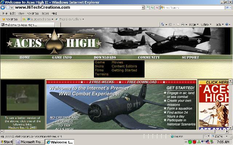233x145 pixels.
Task: Click HOME in the site navigation bar
Action: 25,57
